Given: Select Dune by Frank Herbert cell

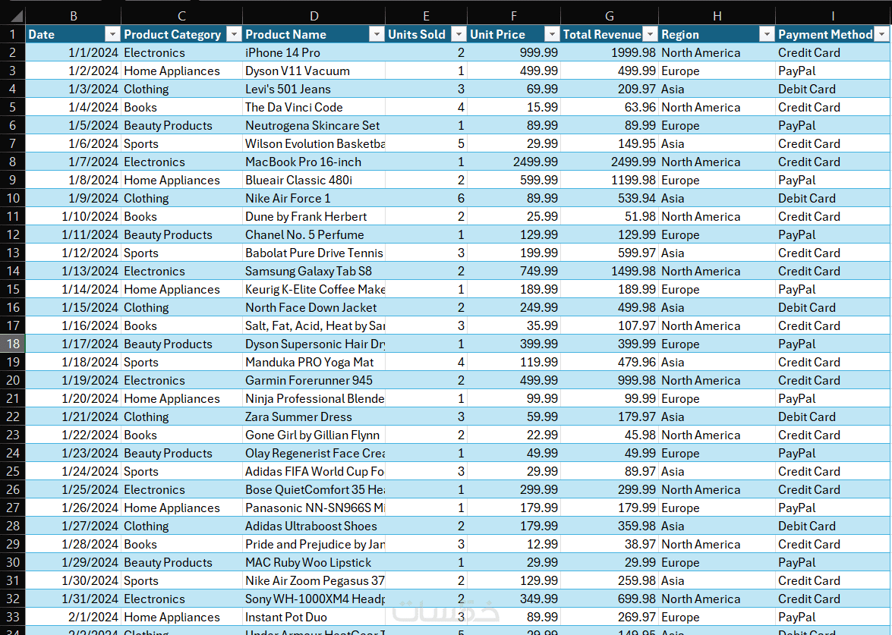Looking at the screenshot, I should 314,216.
